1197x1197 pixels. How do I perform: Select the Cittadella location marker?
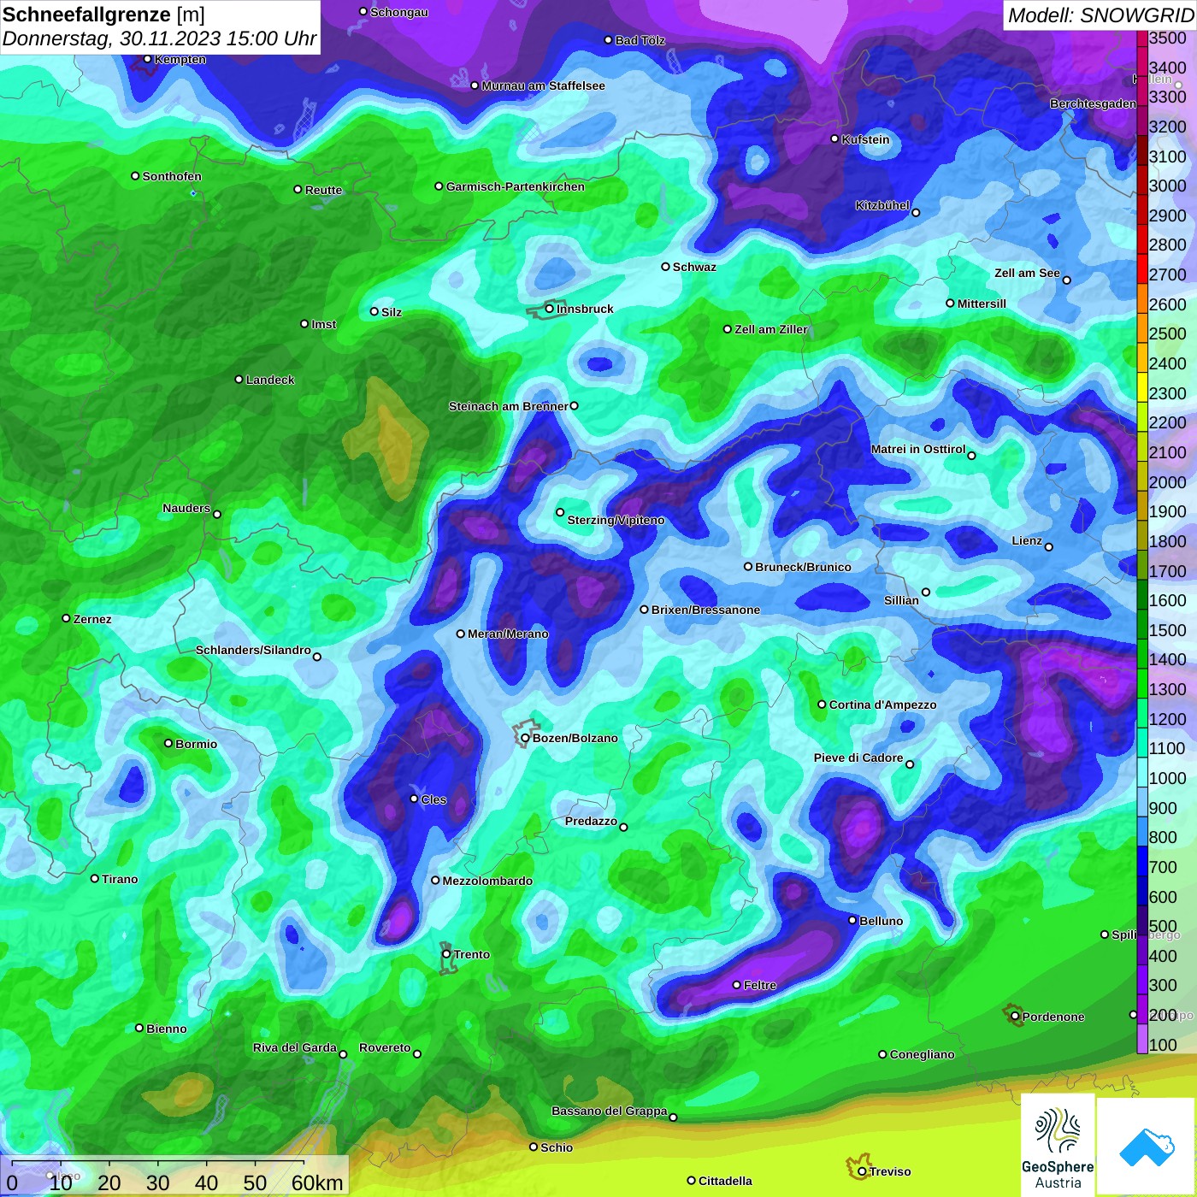pos(692,1181)
